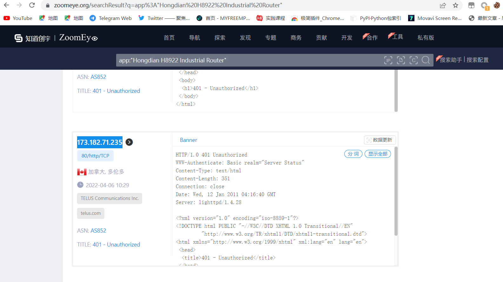503x282 pixels.
Task: Click the Server: lighttpd/1.4.28 banner line
Action: [x=208, y=202]
